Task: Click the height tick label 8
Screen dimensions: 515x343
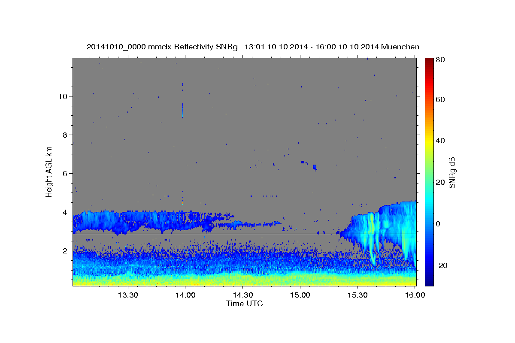Action: 64,135
